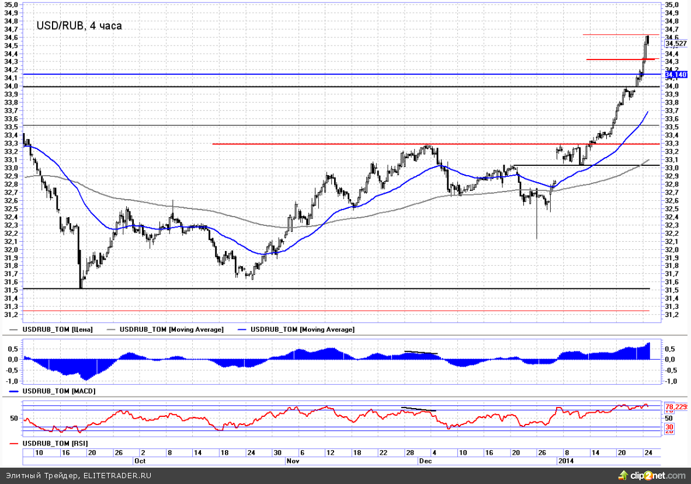The image size is (691, 484).
Task: Click the 2014 year label on time axis
Action: click(x=563, y=461)
